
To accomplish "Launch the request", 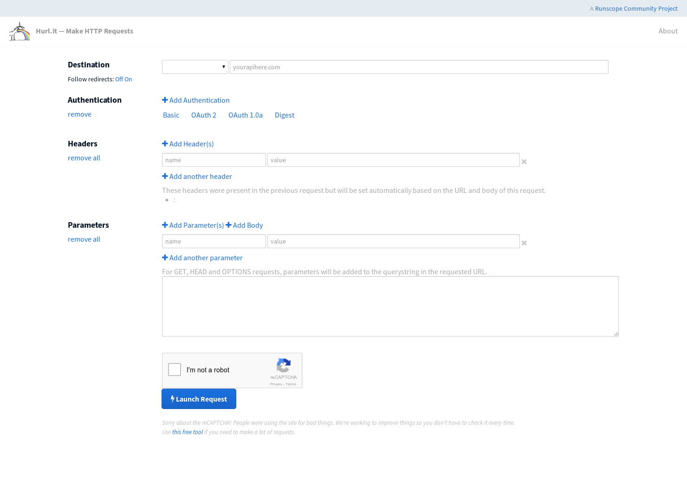I will tap(199, 399).
